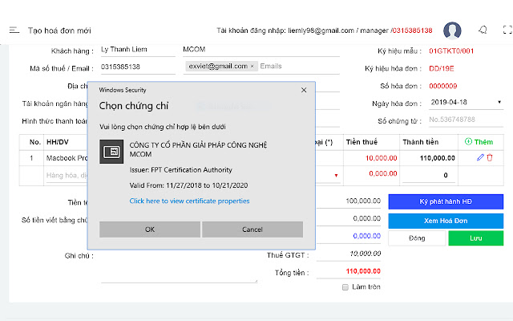The image size is (513, 321).
Task: Delete the Macbook Pro row trash icon
Action: (x=490, y=157)
